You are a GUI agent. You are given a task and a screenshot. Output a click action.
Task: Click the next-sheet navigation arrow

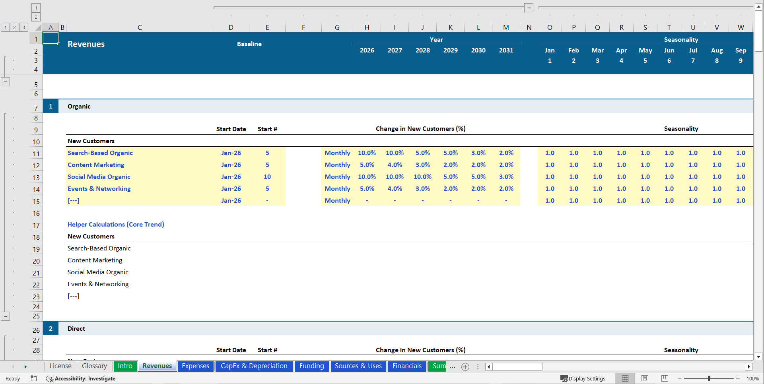coord(25,367)
